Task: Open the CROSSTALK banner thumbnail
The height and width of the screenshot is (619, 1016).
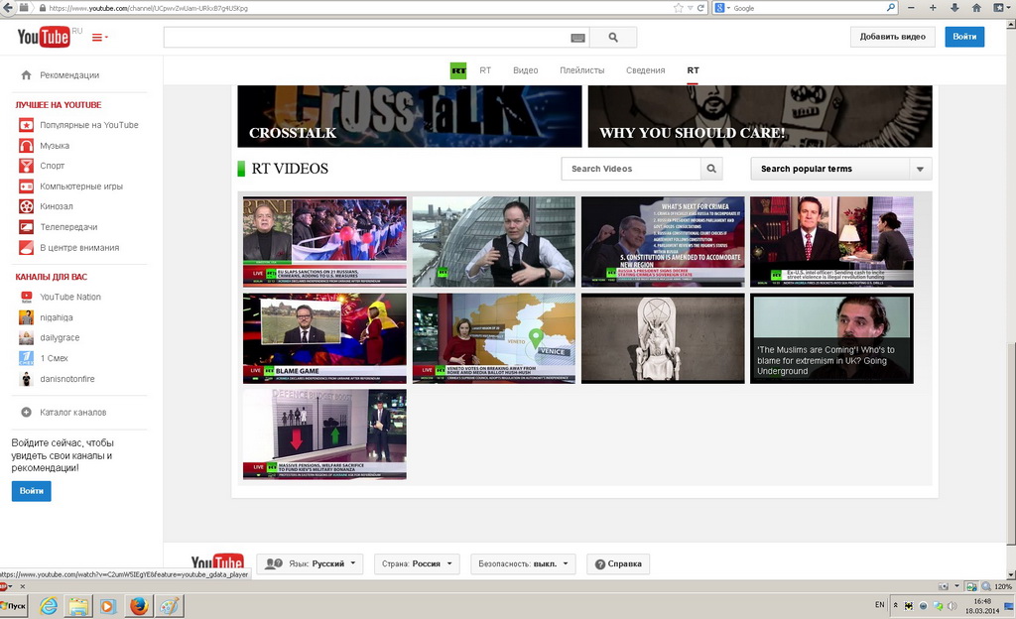Action: [x=410, y=116]
